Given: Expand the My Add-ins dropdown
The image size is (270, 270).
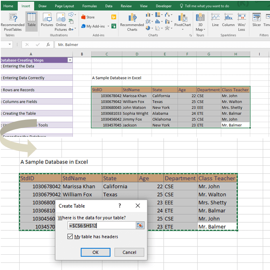Looking at the screenshot, I should (x=108, y=26).
